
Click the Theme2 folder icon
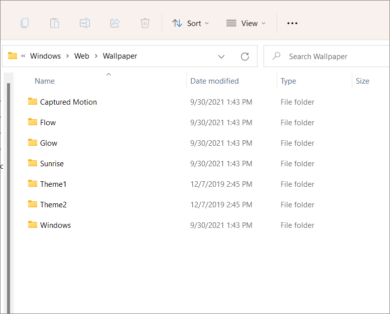coord(33,204)
